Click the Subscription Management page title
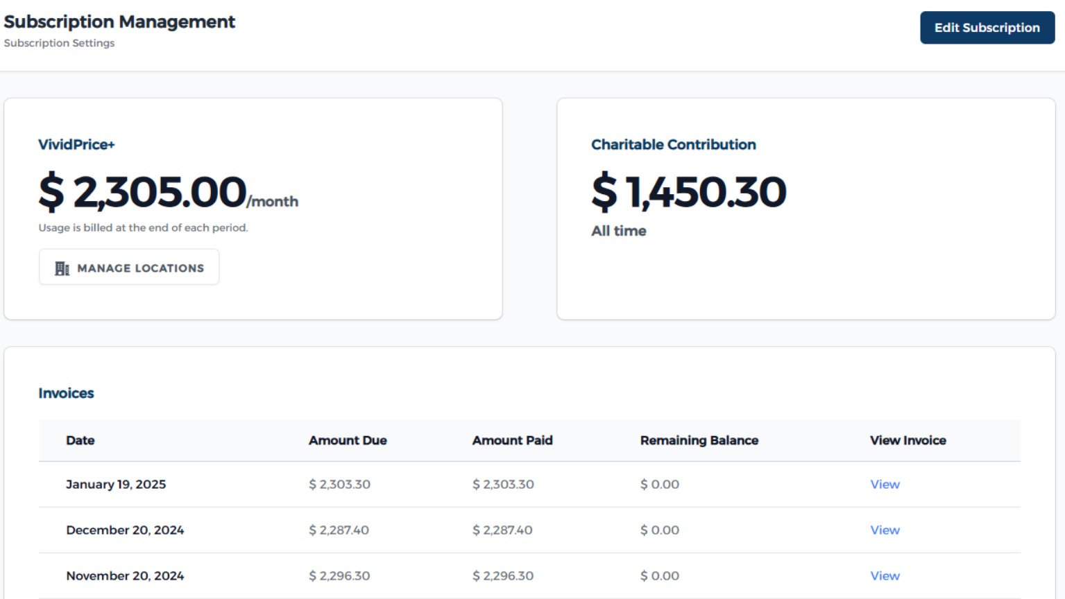This screenshot has height=599, width=1065. coord(119,22)
